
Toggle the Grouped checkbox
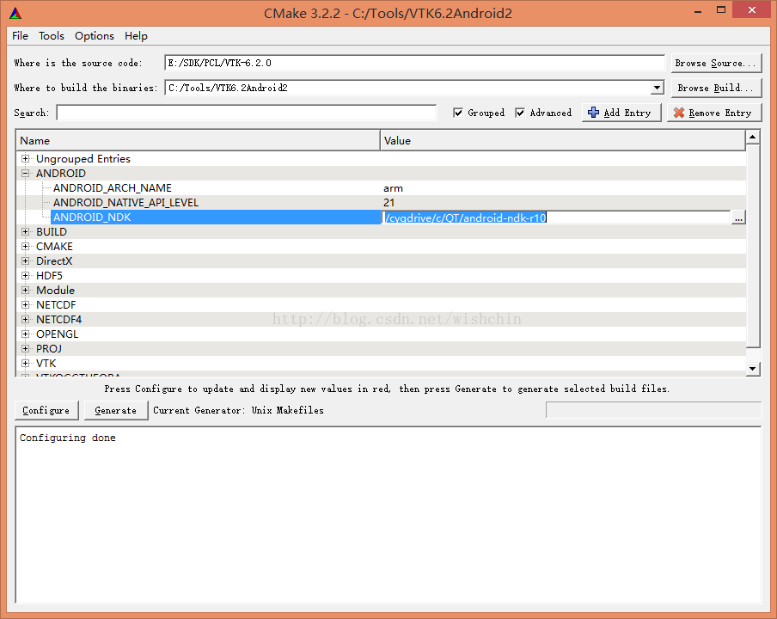(x=458, y=113)
